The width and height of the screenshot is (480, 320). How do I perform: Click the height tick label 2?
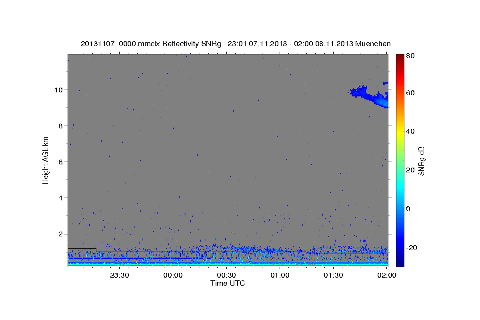pyautogui.click(x=61, y=234)
